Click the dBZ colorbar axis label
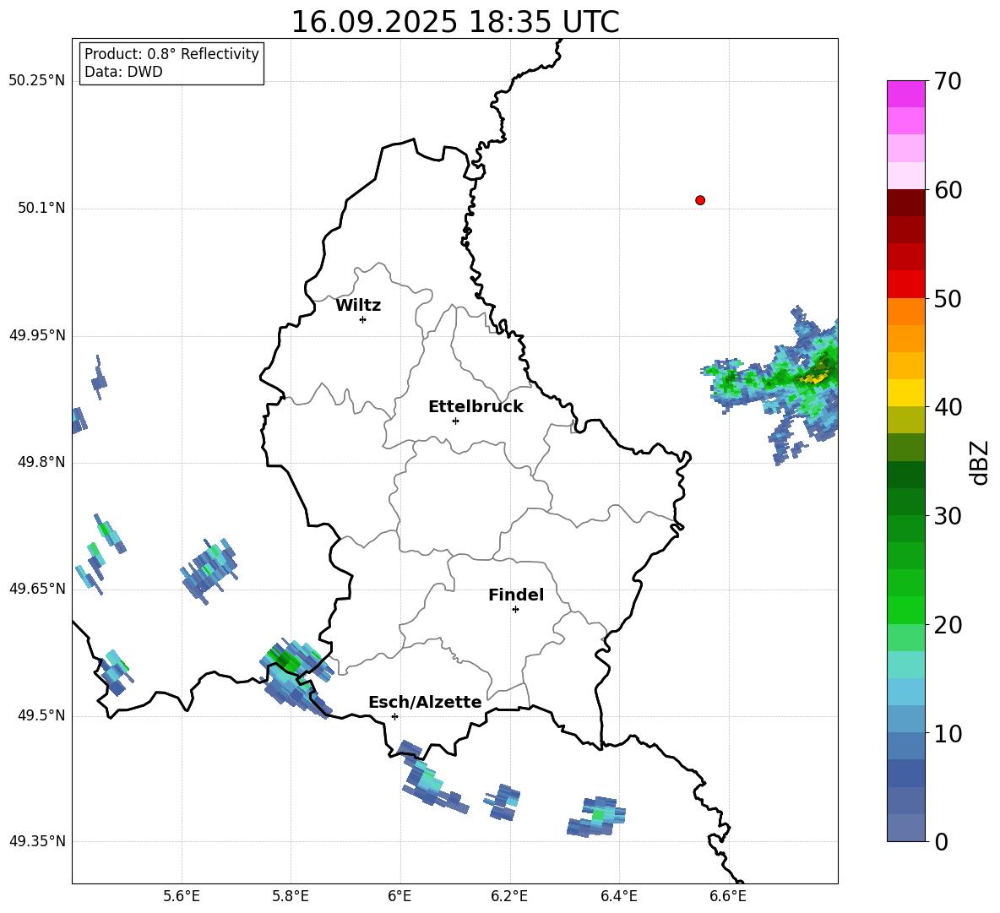Screen dimensions: 1000x913 coord(980,462)
